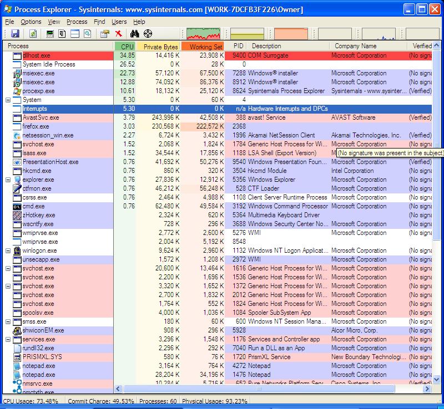Sort by the PID column header
This screenshot has width=444, height=409.
236,46
